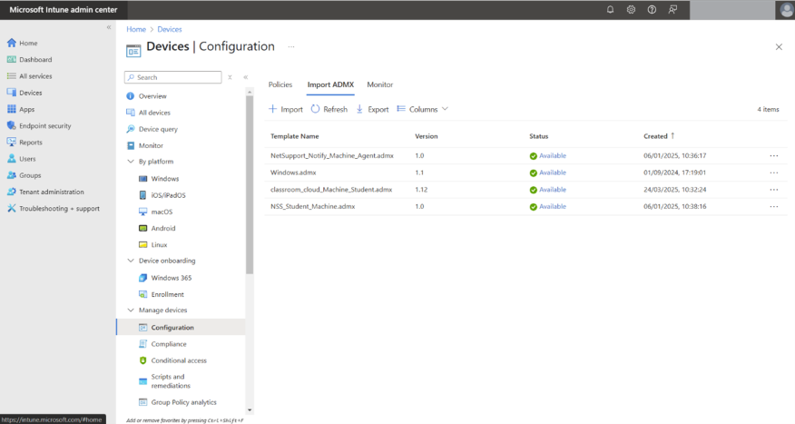Collapse the Devices submenu pane
The width and height of the screenshot is (795, 424).
pos(245,77)
